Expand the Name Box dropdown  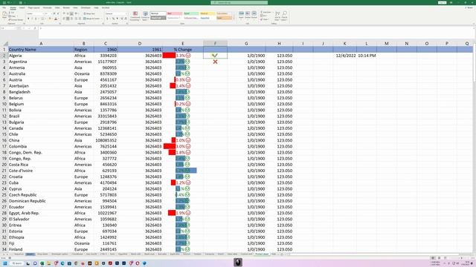[15, 28]
